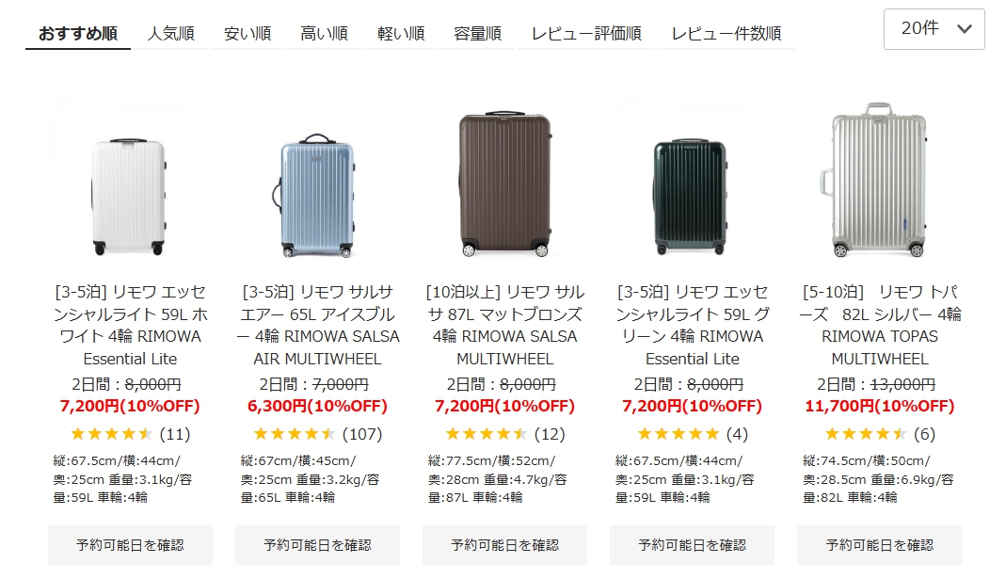Sort by レビュー件数順
1006x579 pixels.
[x=726, y=34]
